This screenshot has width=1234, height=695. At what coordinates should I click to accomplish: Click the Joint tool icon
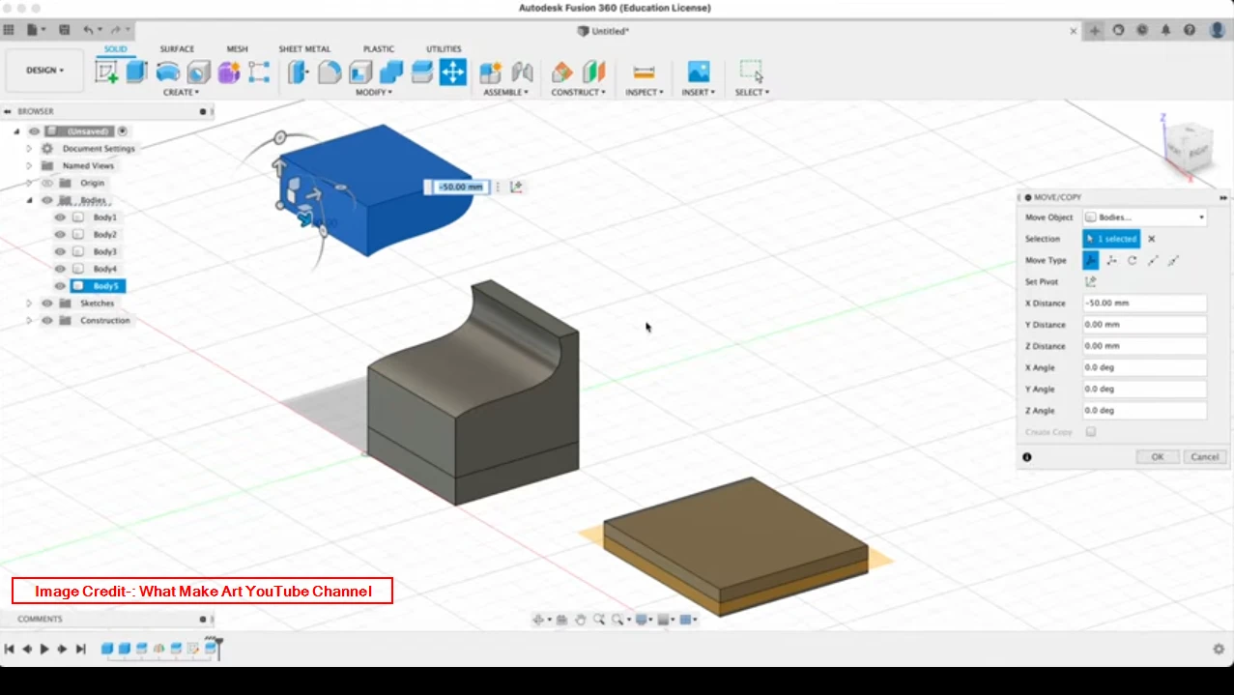pyautogui.click(x=523, y=72)
